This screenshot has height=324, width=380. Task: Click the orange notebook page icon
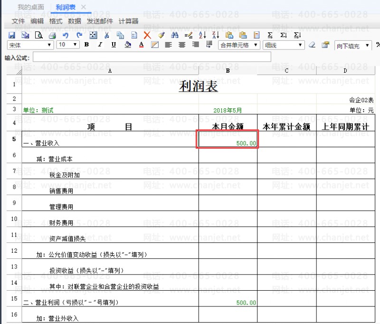pos(256,35)
